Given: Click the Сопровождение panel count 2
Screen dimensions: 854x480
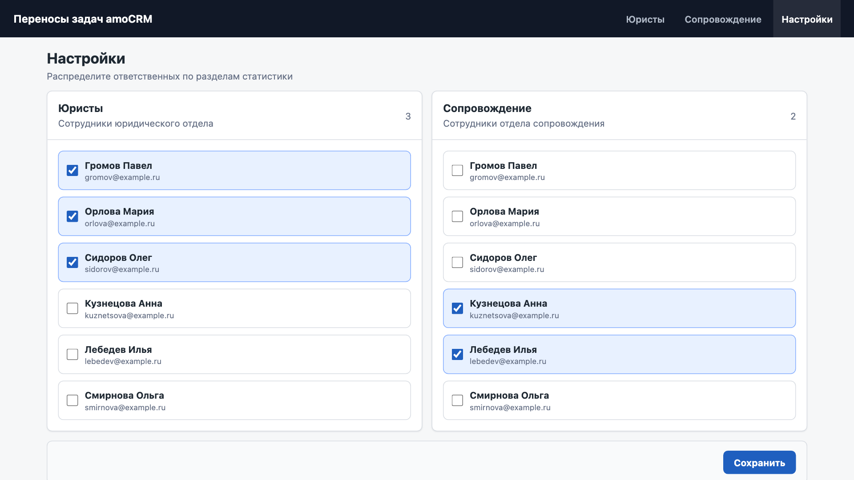Looking at the screenshot, I should tap(793, 116).
